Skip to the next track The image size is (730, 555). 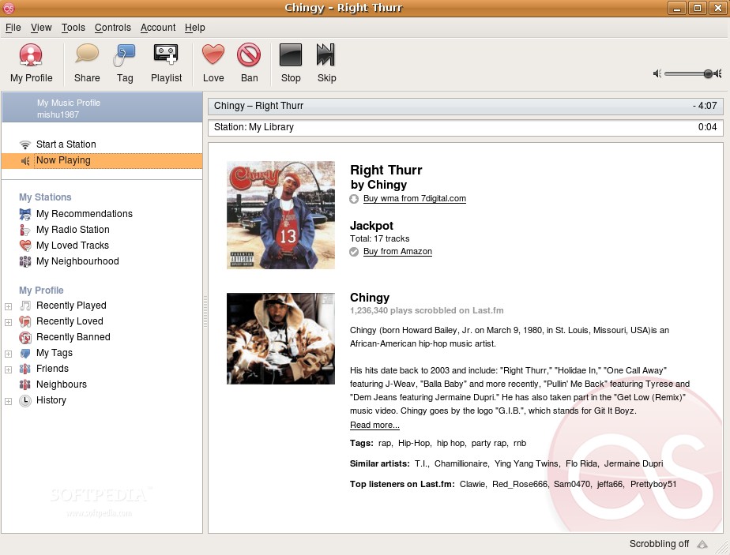[326, 63]
